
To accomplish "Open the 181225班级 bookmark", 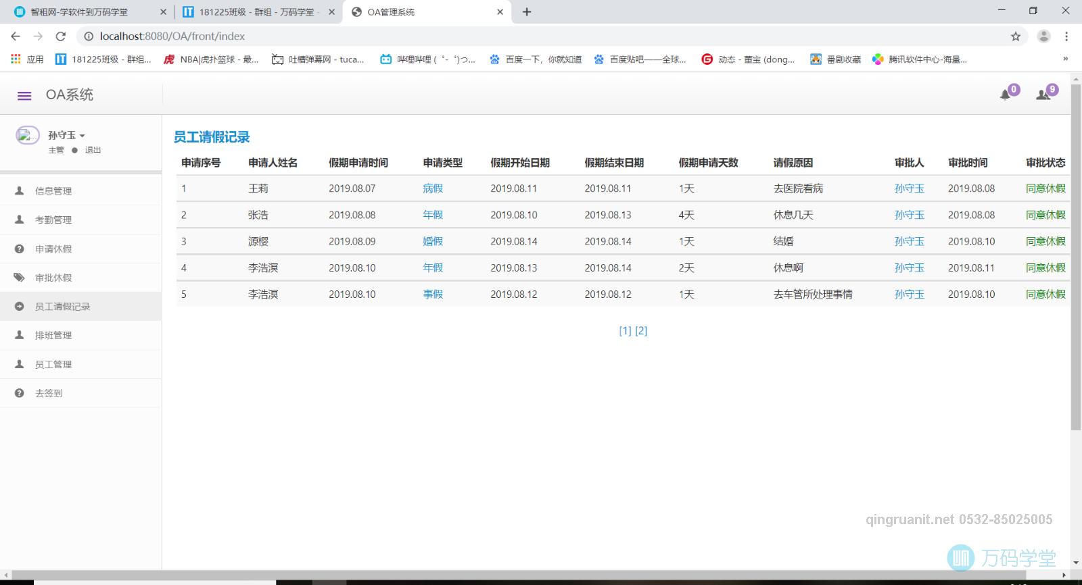I will (x=103, y=59).
